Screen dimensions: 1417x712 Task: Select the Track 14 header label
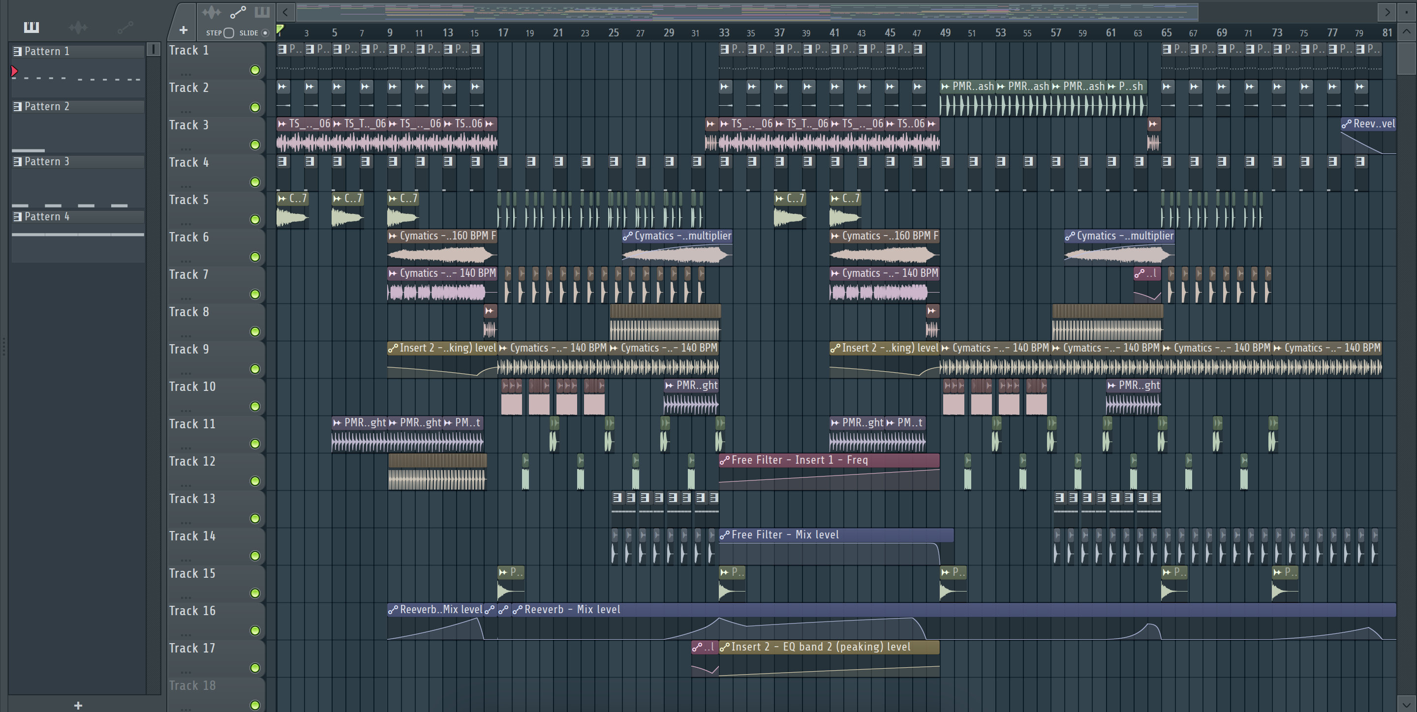(x=192, y=536)
